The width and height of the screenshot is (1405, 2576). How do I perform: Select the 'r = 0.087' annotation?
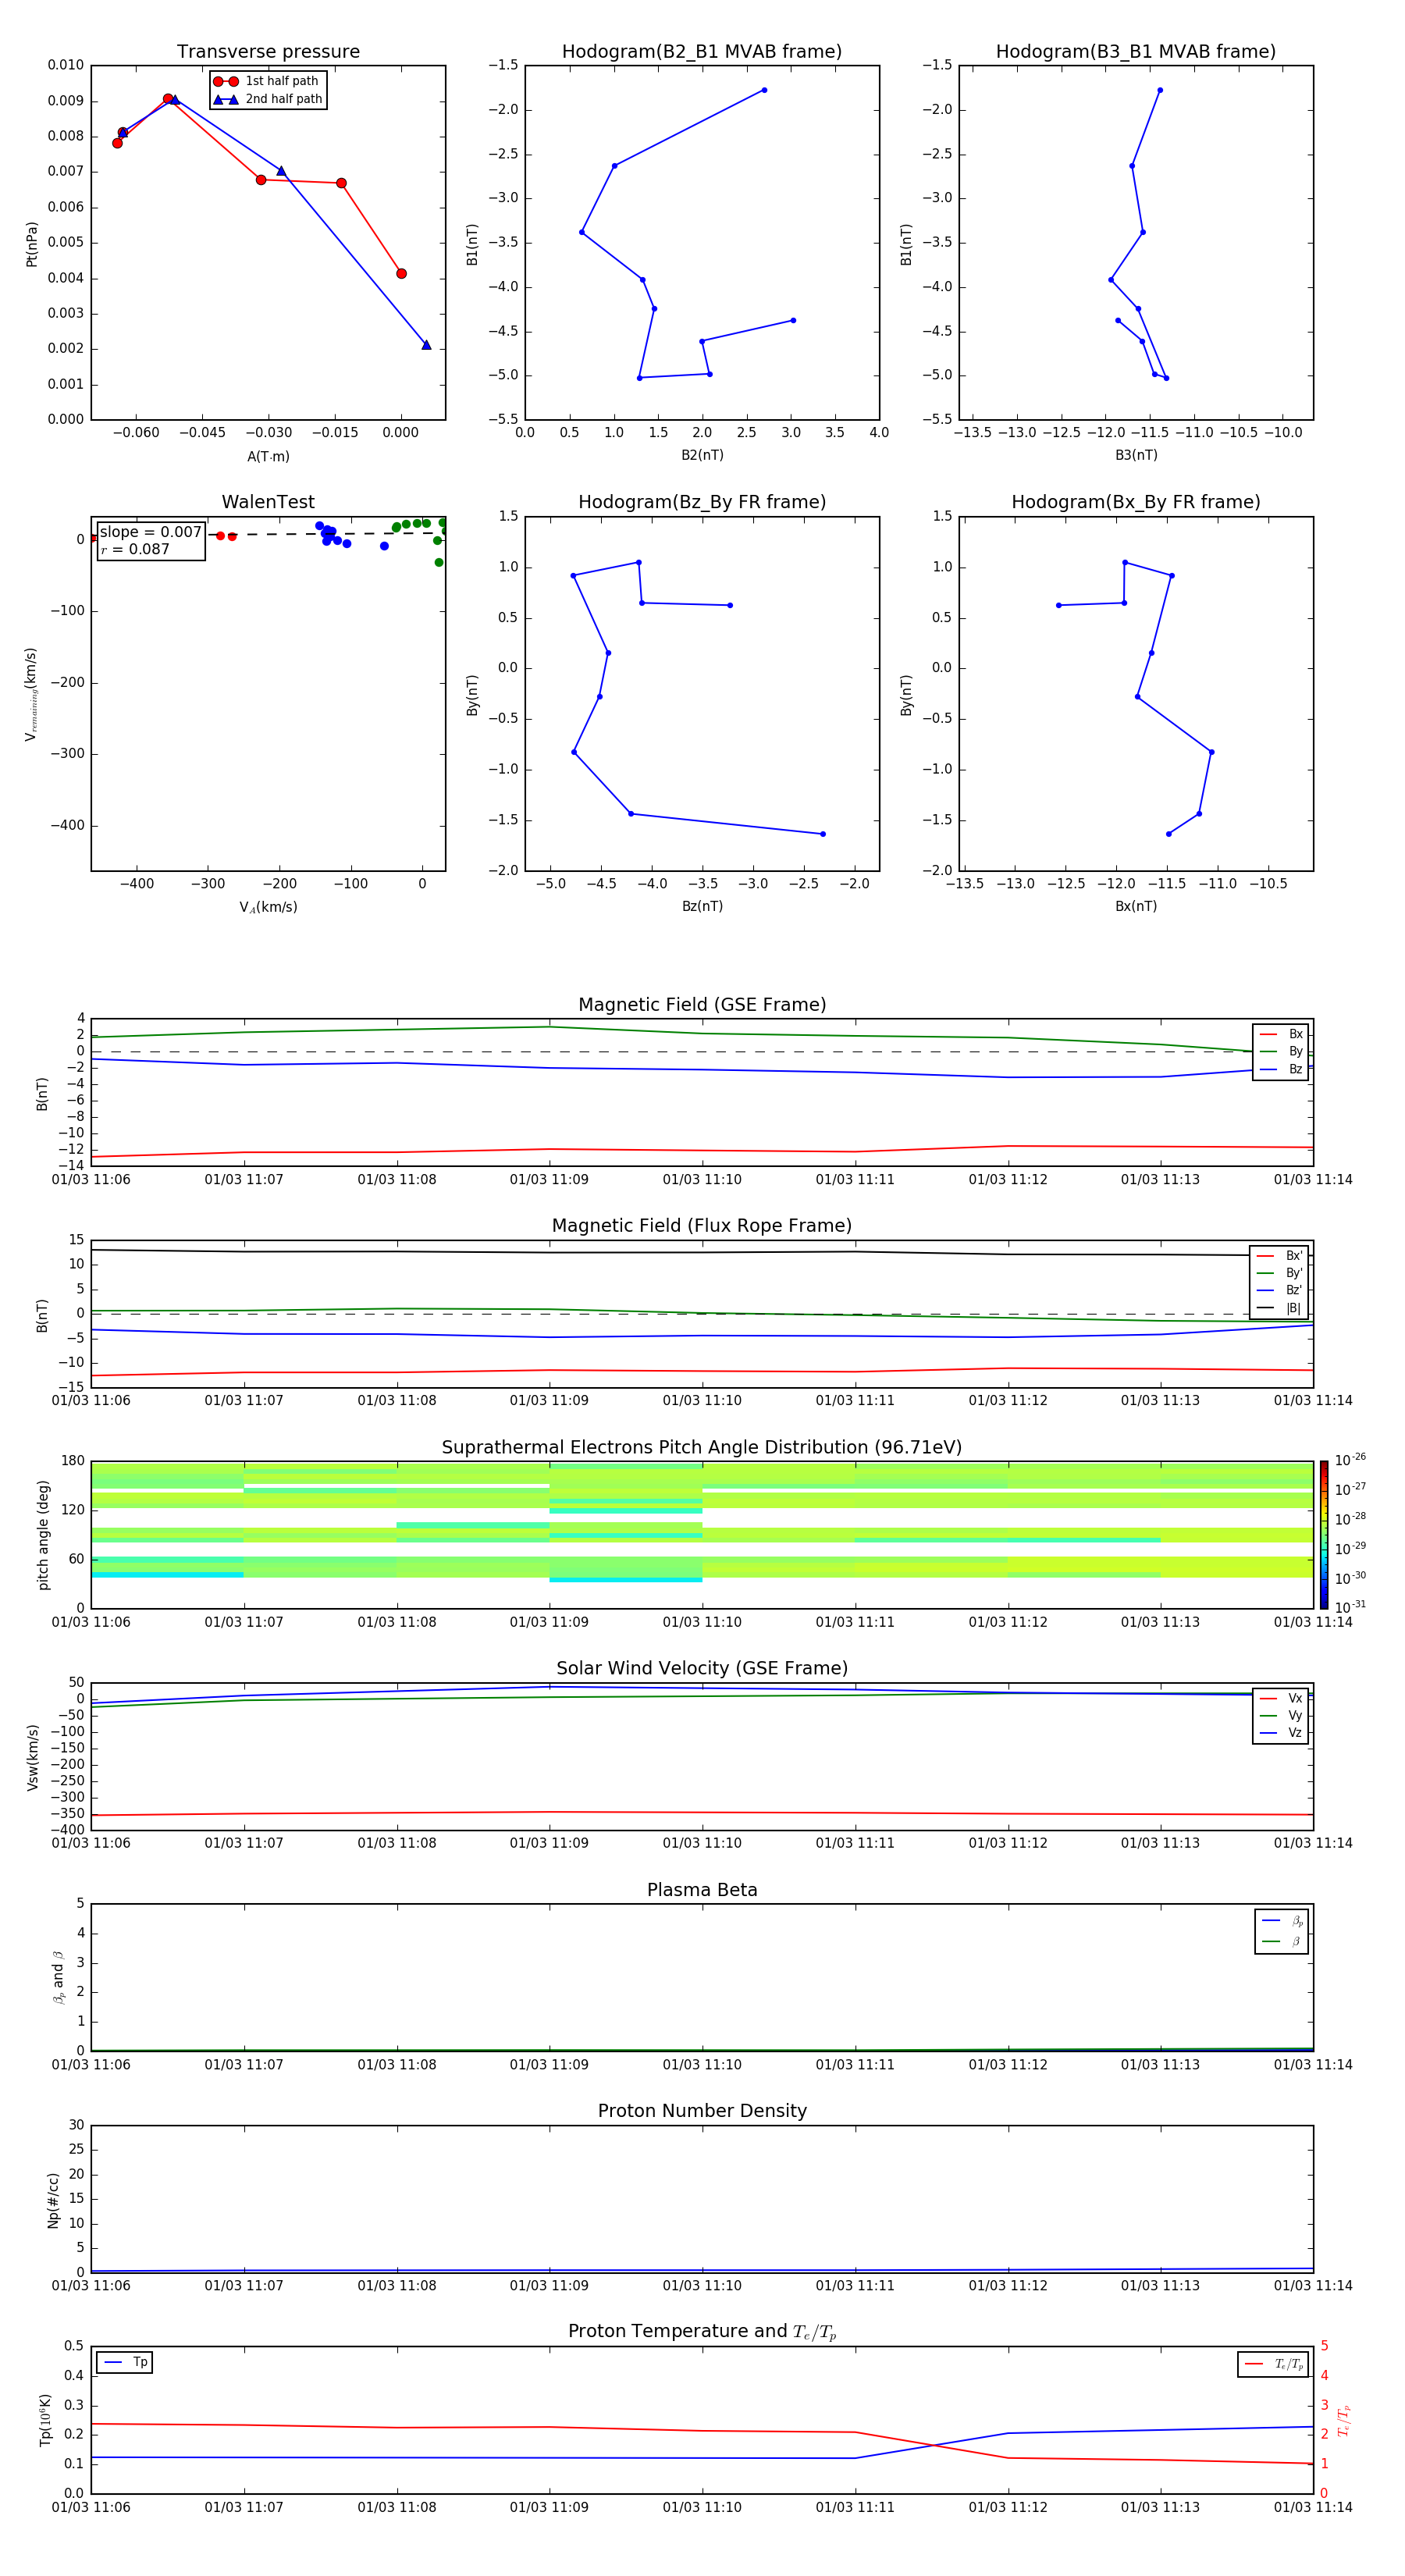135,549
